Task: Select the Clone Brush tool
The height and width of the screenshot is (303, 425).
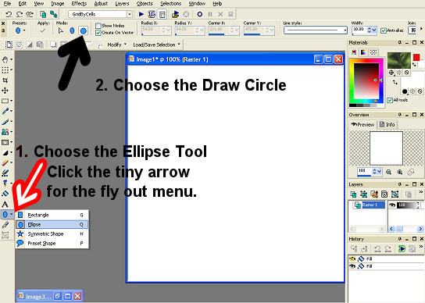Action: [x=5, y=132]
